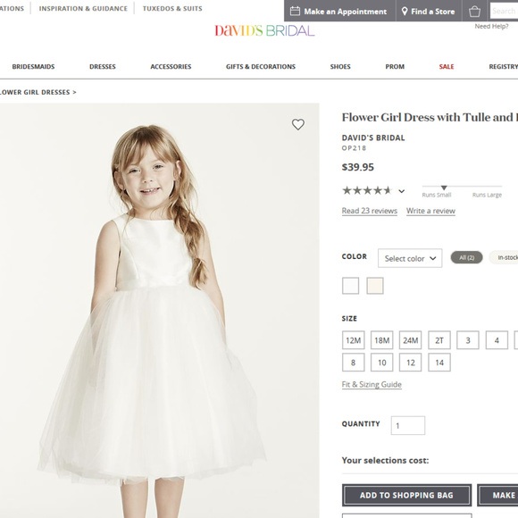
Task: Open the Accessories menu
Action: click(x=171, y=66)
